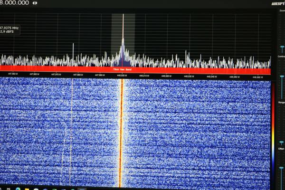This screenshot has height=190, width=285.
Task: Click the 448.000 M frequency axis label
Action: coord(122,75)
